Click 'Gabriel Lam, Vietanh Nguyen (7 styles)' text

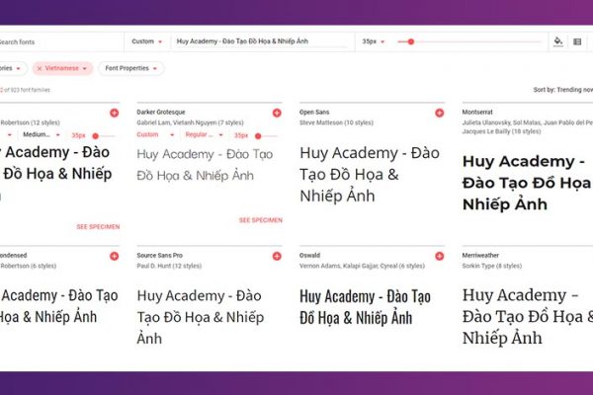click(190, 122)
